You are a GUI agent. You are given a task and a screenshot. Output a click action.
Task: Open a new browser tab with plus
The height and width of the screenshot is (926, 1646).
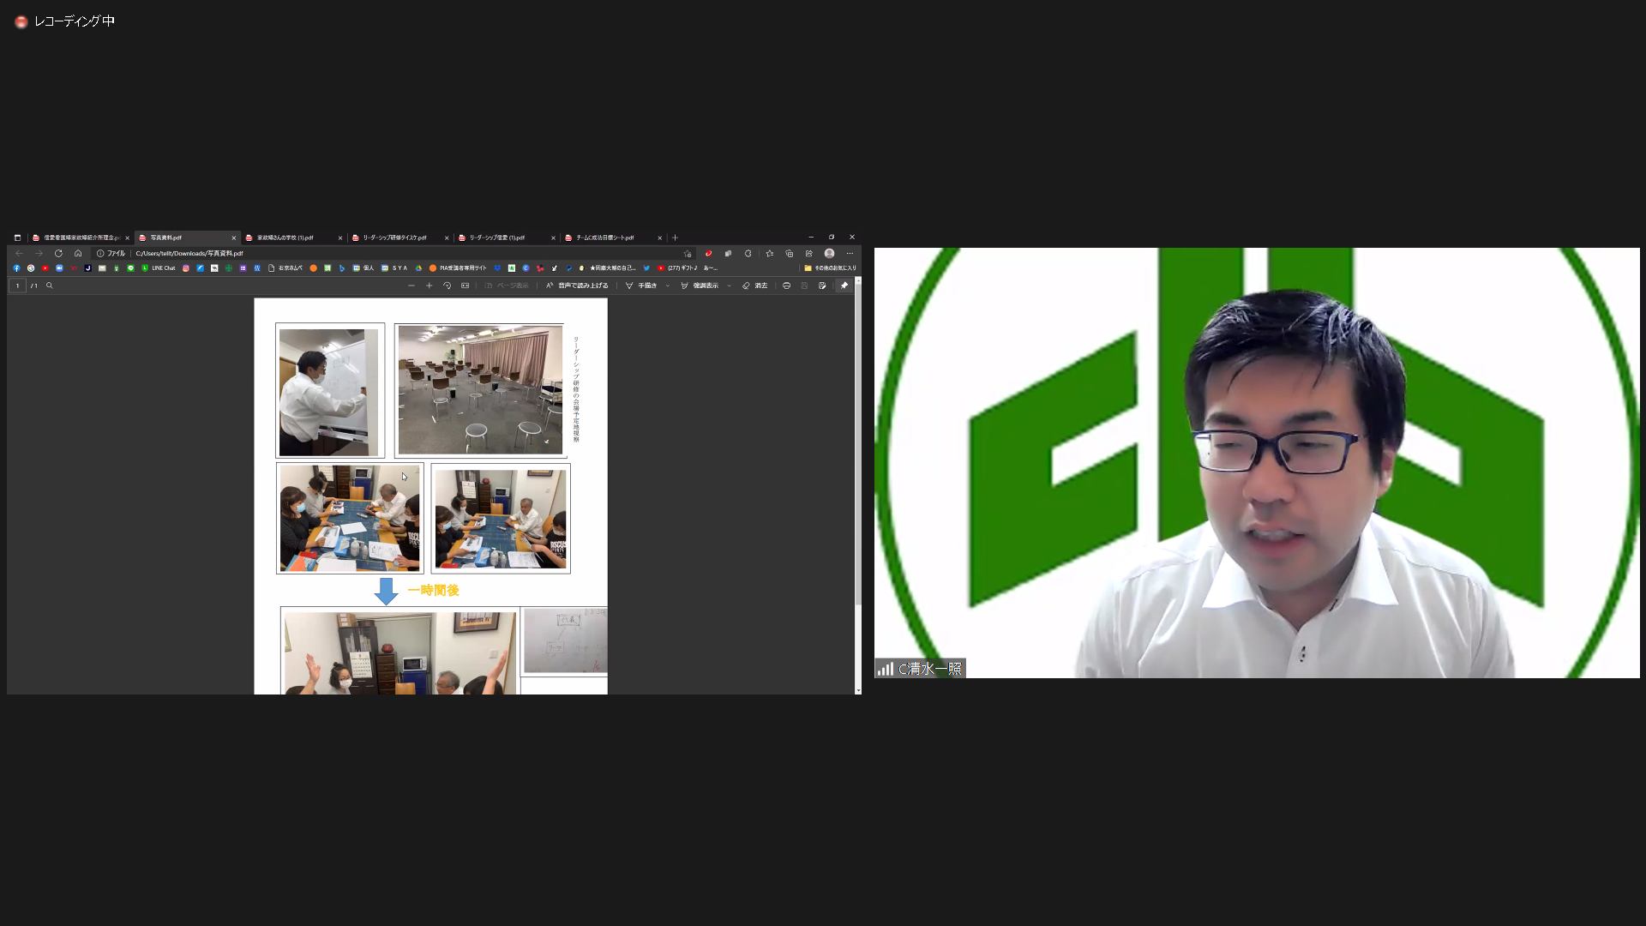click(675, 238)
